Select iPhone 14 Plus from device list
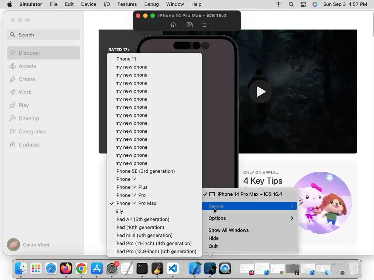Screen dimensions: 374x280 pyautogui.click(x=154, y=187)
